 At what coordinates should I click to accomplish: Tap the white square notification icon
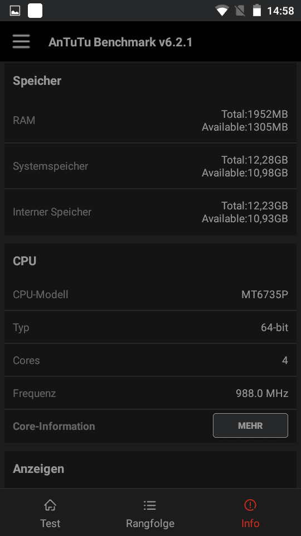[x=35, y=11]
